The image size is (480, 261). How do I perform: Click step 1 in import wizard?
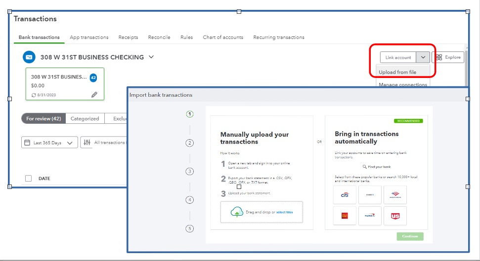[x=190, y=114]
